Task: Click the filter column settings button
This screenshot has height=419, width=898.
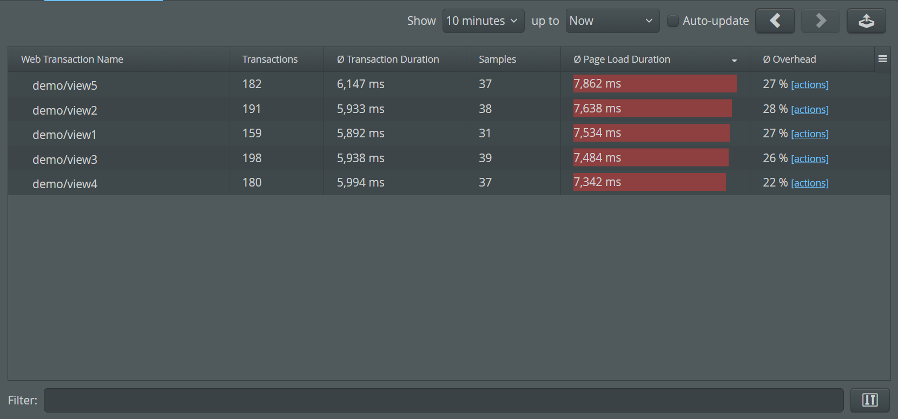Action: [870, 400]
